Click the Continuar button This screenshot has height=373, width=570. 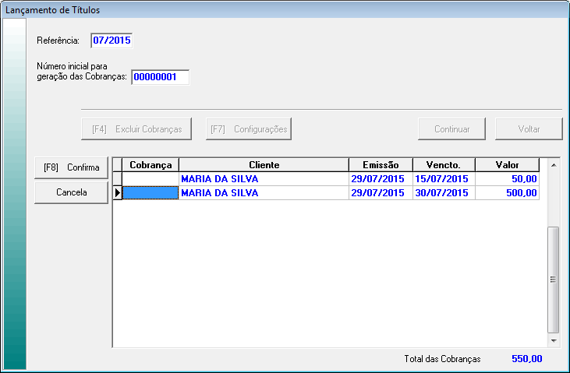451,128
